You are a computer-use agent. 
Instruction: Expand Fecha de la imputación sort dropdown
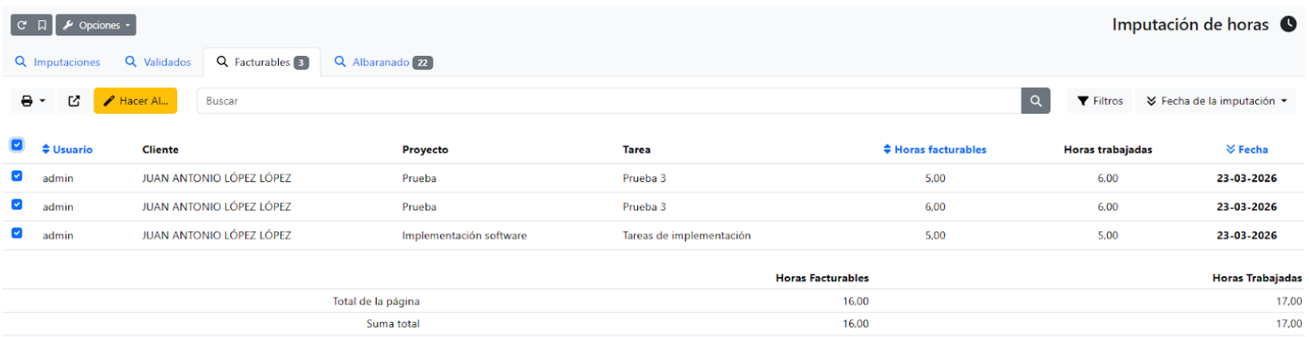click(x=1216, y=101)
